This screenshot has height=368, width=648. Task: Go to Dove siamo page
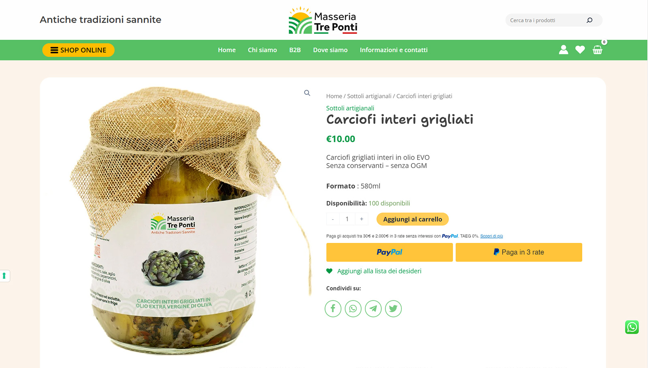pyautogui.click(x=330, y=50)
